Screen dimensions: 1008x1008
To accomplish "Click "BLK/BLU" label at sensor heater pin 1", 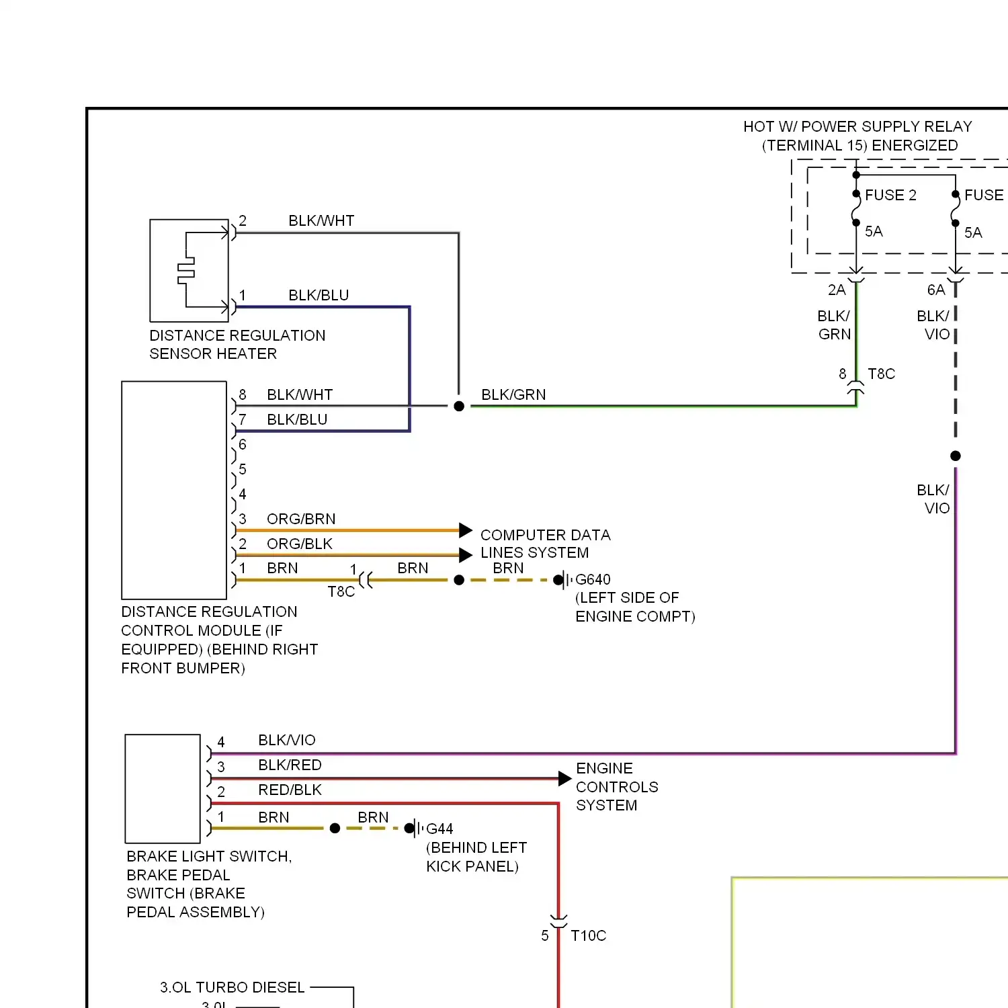I will pyautogui.click(x=319, y=295).
